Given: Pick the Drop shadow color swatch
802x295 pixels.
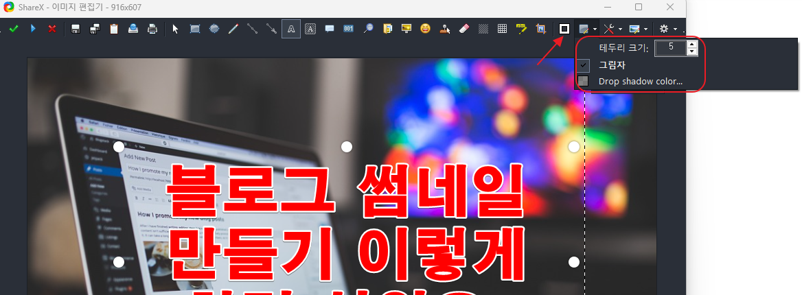Looking at the screenshot, I should point(583,81).
